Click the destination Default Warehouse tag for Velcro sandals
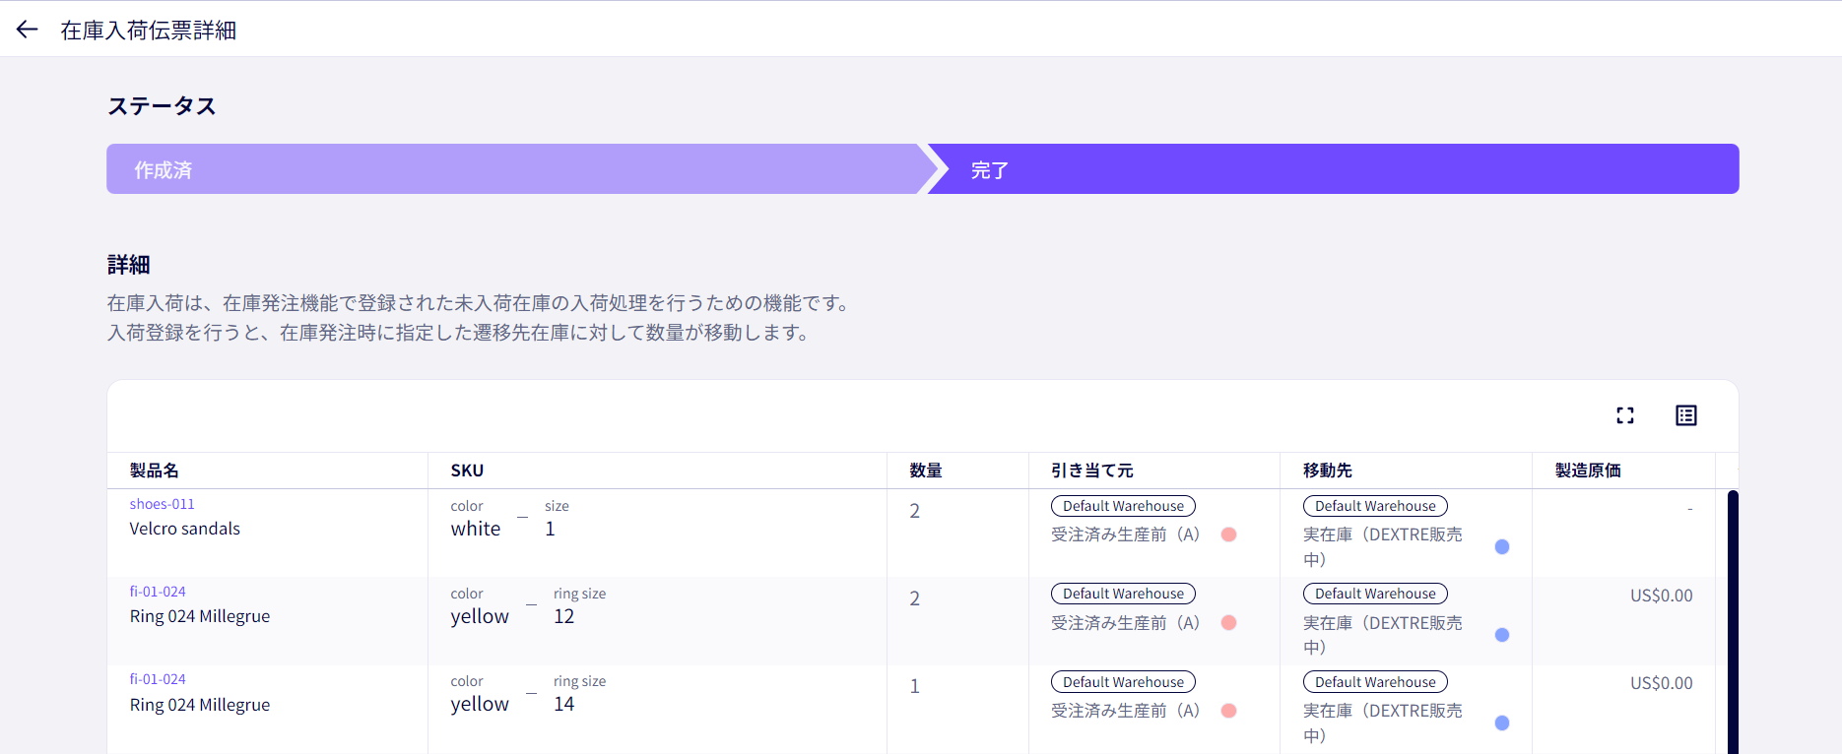 [x=1375, y=506]
